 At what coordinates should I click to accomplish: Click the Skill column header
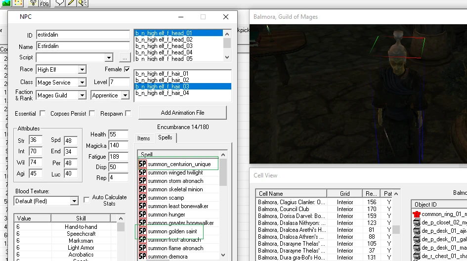point(81,218)
